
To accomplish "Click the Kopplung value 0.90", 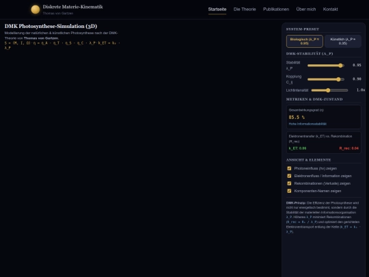I will point(357,79).
